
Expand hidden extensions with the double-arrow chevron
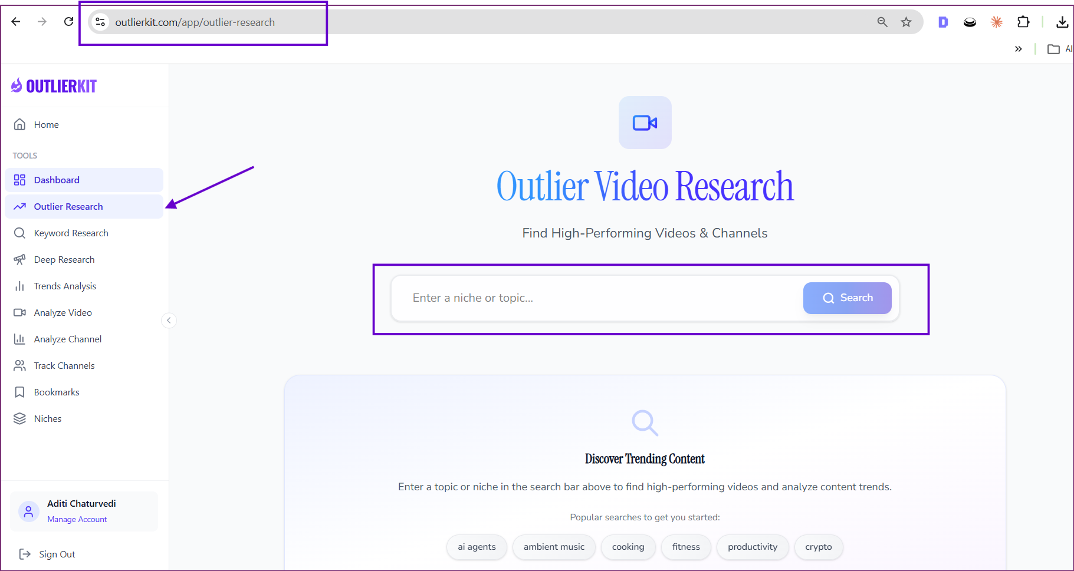[1019, 49]
